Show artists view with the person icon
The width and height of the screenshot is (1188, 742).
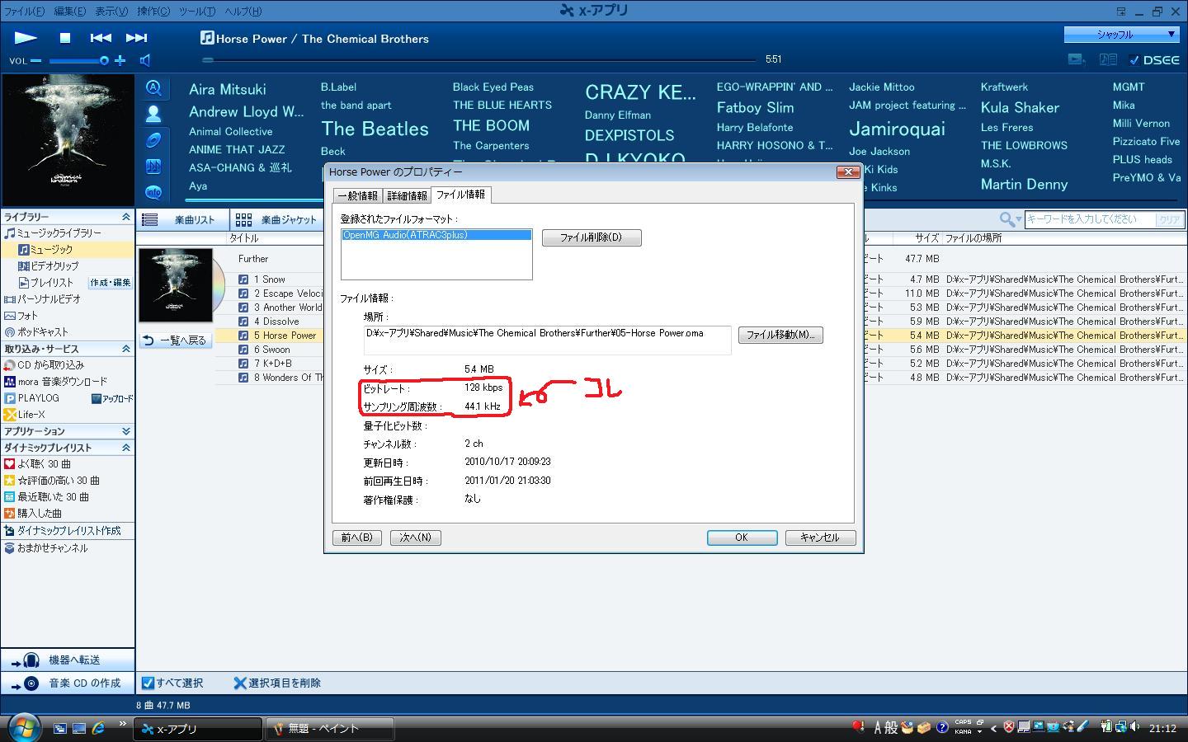pos(153,114)
